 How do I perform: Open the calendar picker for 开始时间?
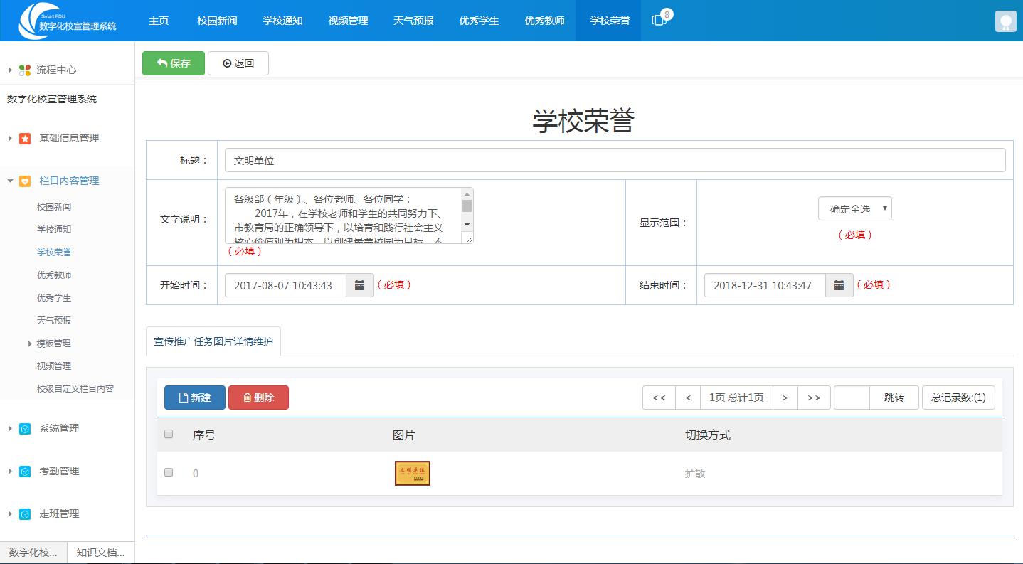pyautogui.click(x=360, y=285)
